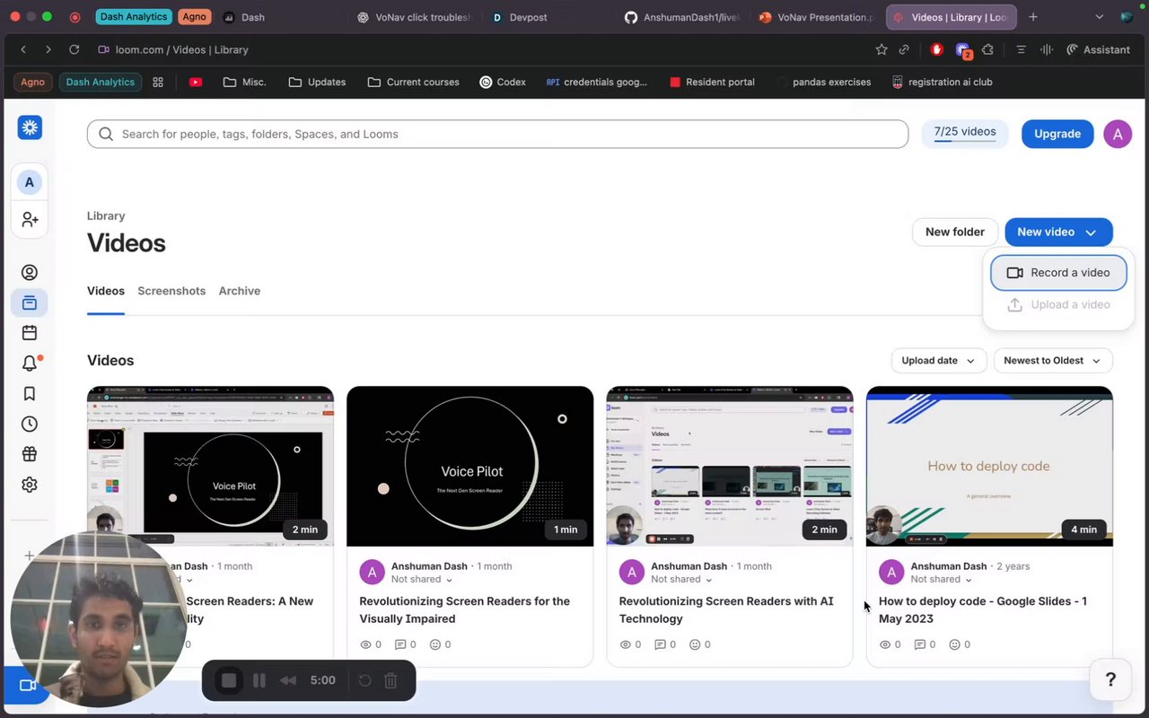Open the browser Assistant button

click(x=1098, y=49)
